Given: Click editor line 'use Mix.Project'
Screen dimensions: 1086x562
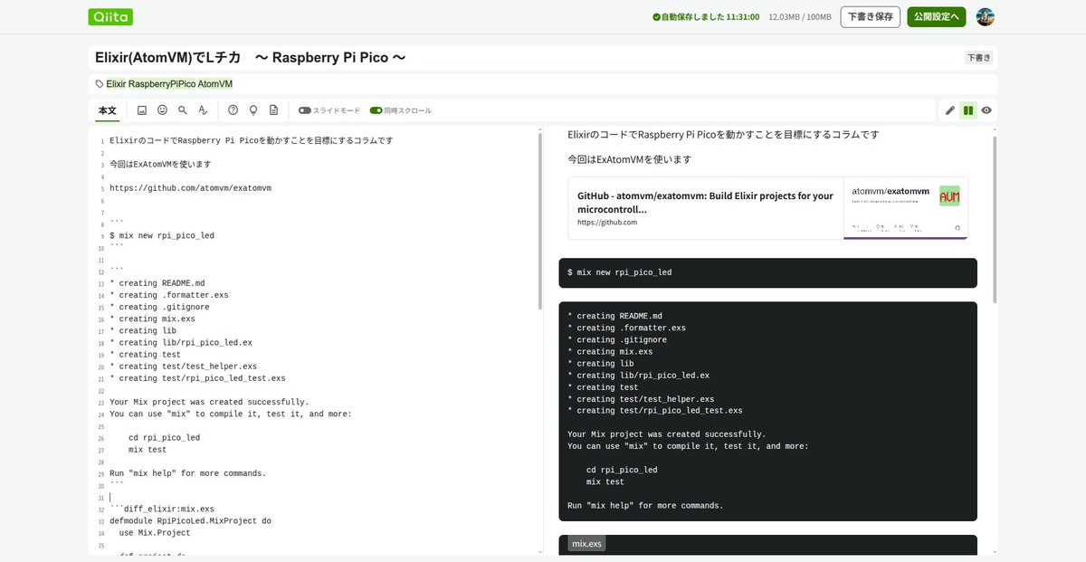Looking at the screenshot, I should (155, 533).
